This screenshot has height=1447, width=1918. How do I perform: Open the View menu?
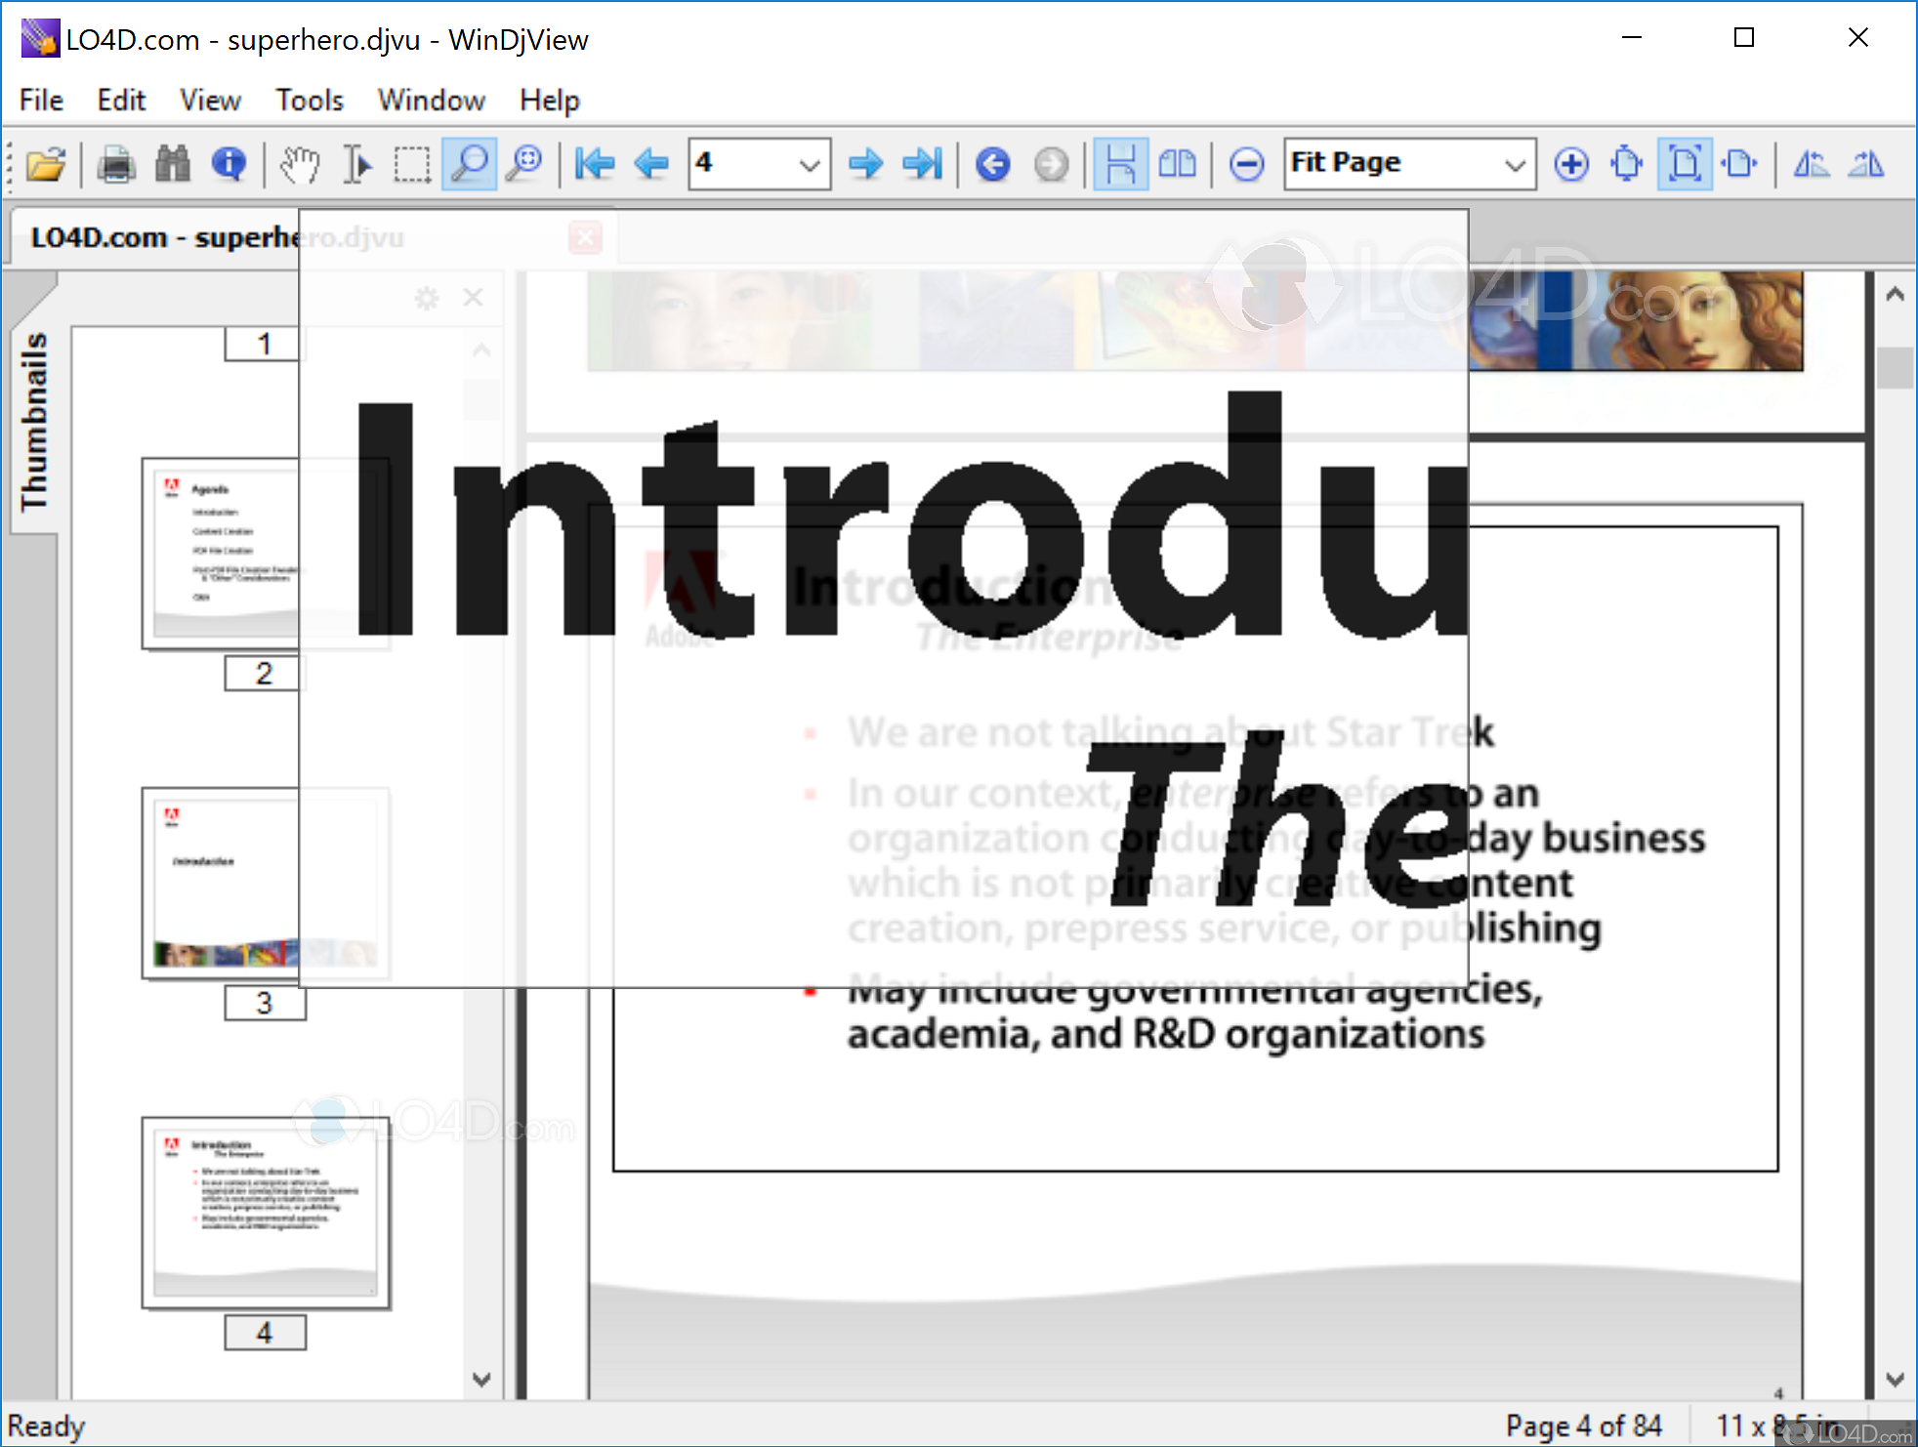pyautogui.click(x=209, y=100)
